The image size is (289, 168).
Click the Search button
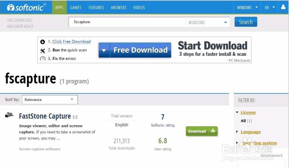pyautogui.click(x=246, y=22)
